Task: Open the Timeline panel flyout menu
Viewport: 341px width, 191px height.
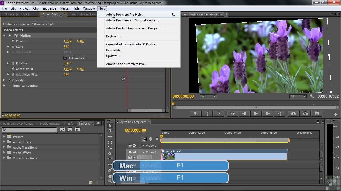Action: tap(317, 121)
